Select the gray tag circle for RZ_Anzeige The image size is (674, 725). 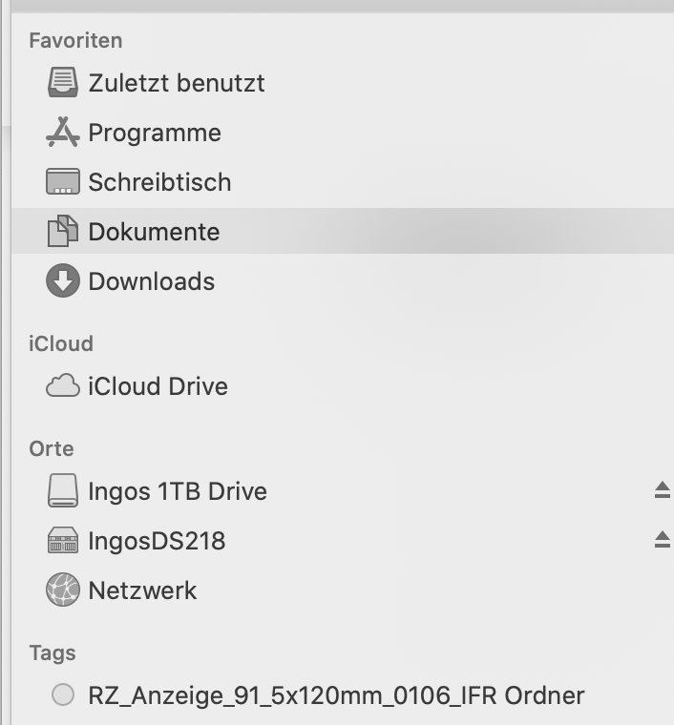[63, 695]
